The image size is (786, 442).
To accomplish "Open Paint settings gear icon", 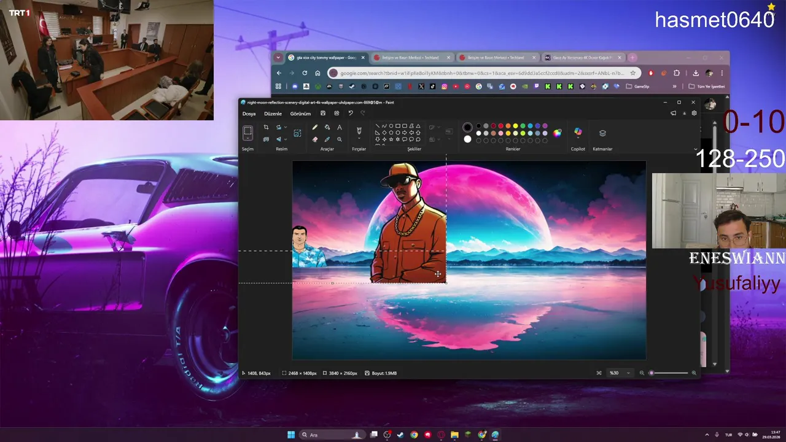I will tap(694, 114).
